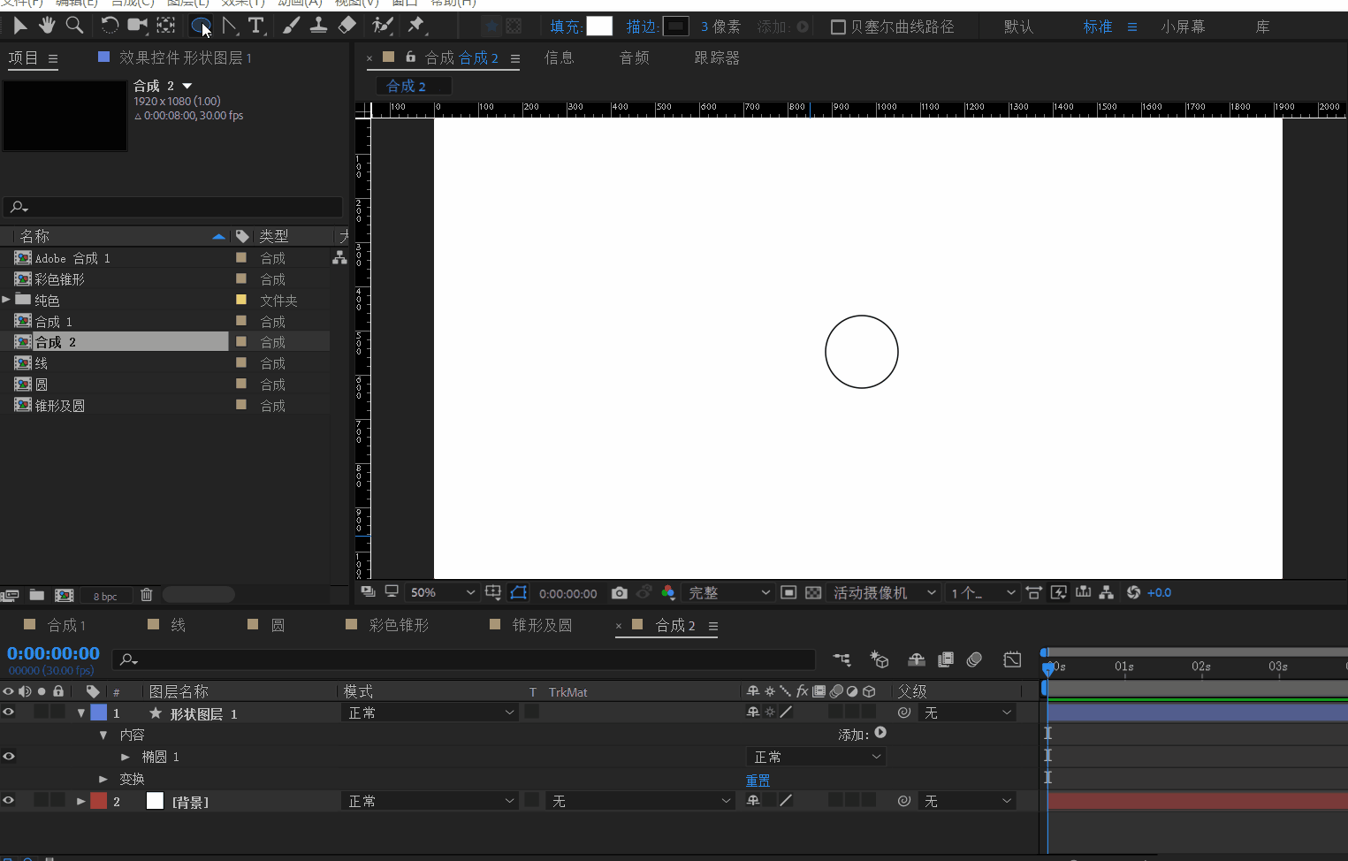The image size is (1348, 861).
Task: Delete selected item with trash icon
Action: coord(147,595)
